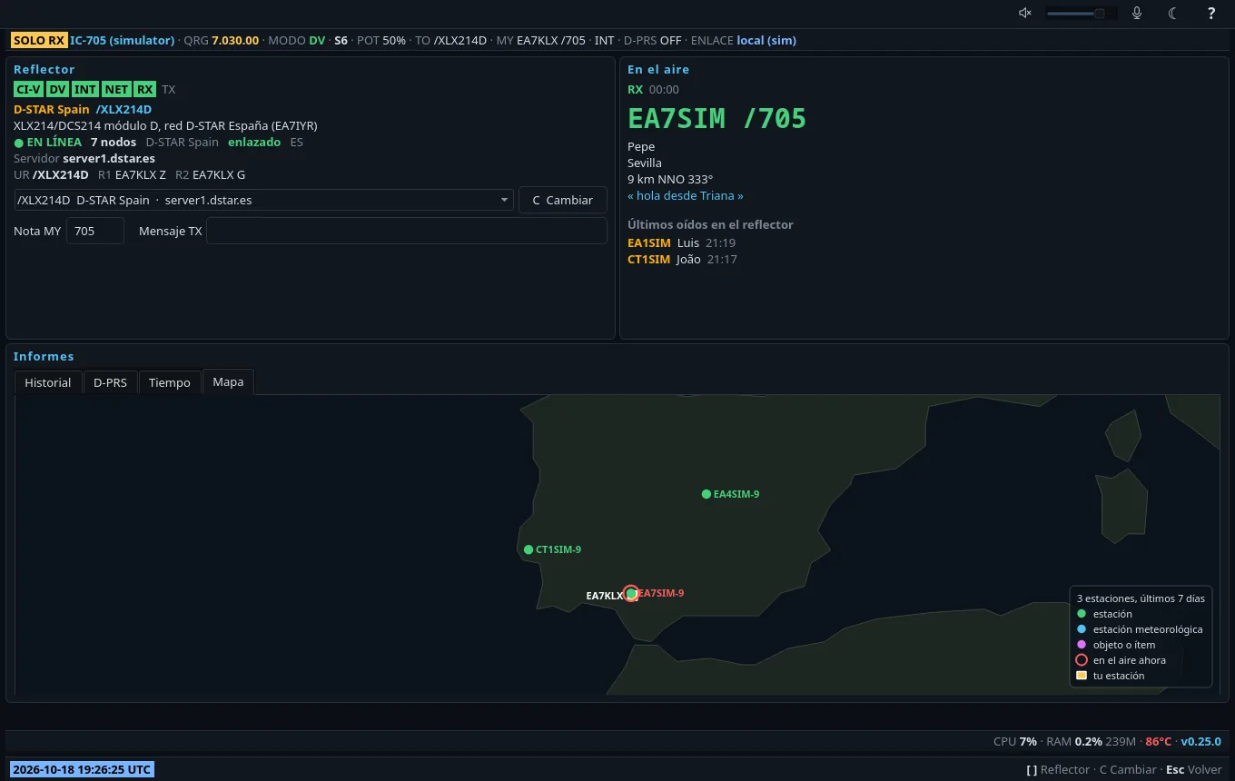Adjust the volume slider

click(1081, 13)
